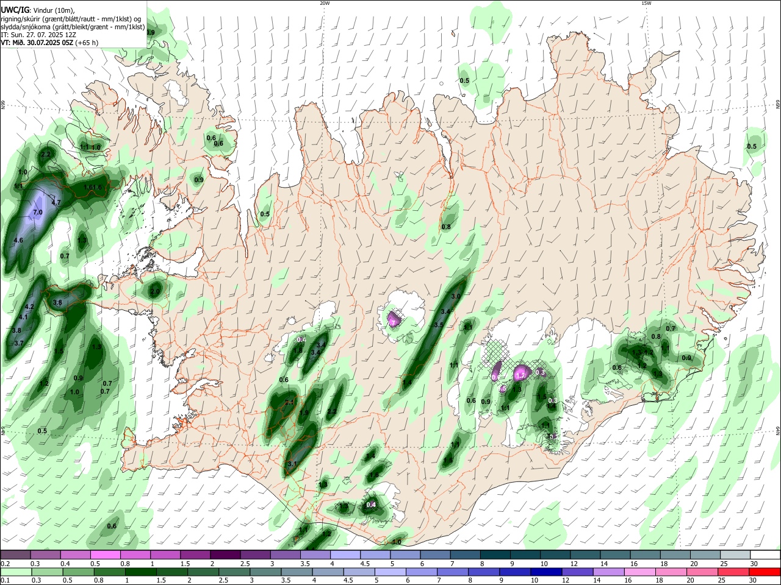
Task: Click the 4.7 rainfall value on the map
Action: pyautogui.click(x=56, y=202)
